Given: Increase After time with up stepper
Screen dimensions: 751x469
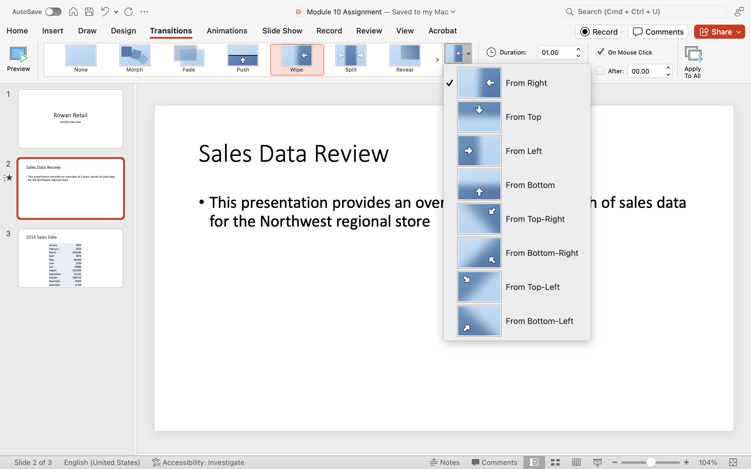Looking at the screenshot, I should click(668, 68).
